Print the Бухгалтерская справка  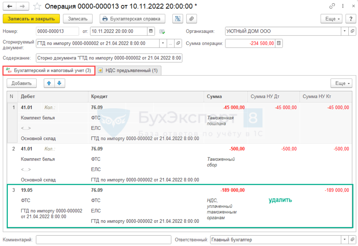(x=132, y=18)
